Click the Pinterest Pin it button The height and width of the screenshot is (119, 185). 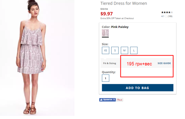point(120,100)
